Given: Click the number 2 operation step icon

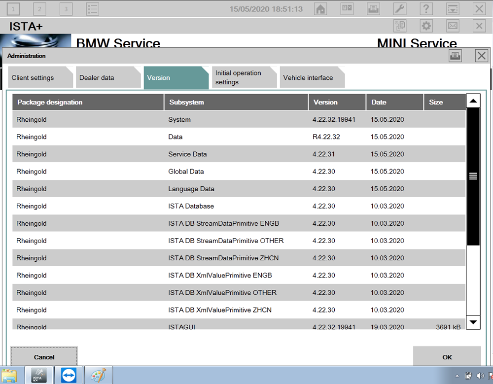Looking at the screenshot, I should coord(39,9).
